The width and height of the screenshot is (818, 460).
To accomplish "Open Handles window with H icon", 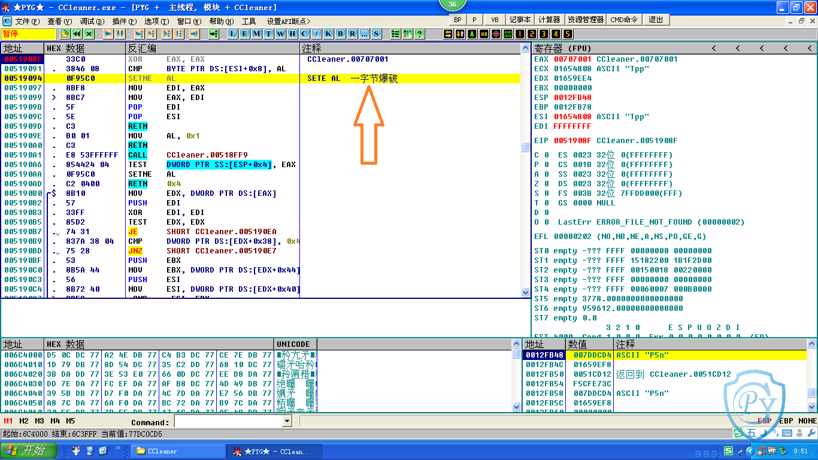I will 292,34.
